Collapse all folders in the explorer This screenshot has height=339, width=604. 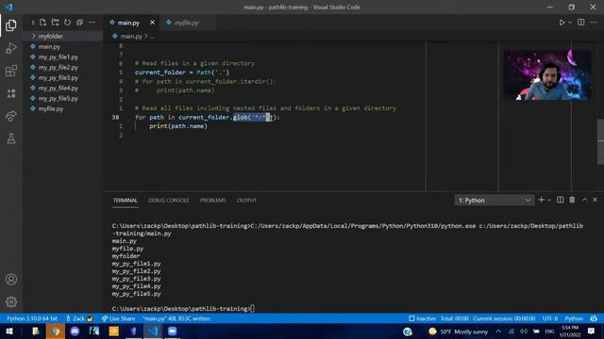click(x=79, y=23)
